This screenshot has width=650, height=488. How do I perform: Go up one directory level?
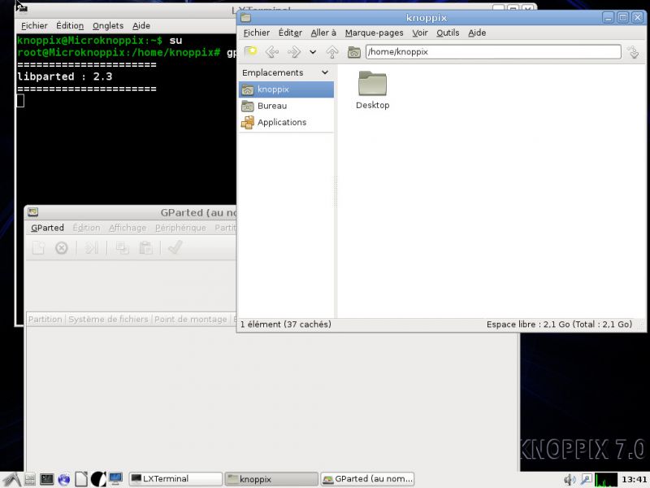331,51
